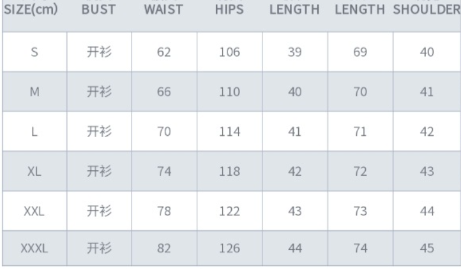Select waist value 74 in XL row
461x269 pixels.
(x=164, y=171)
